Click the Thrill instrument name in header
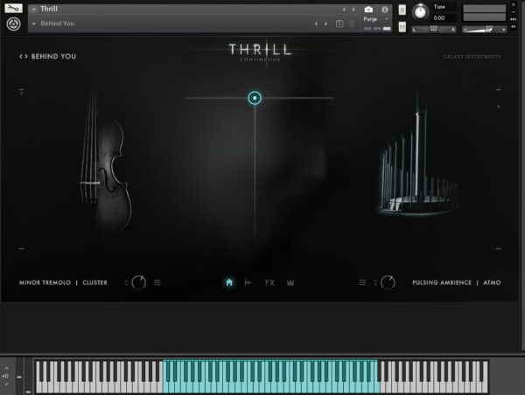 49,9
